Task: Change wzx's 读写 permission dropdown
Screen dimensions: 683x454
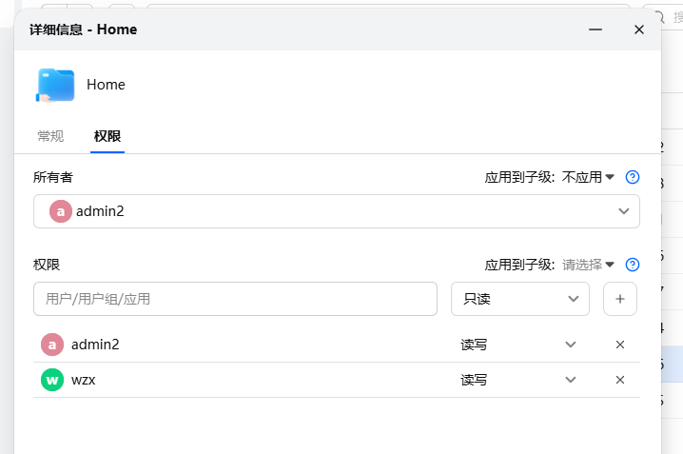Action: coord(519,380)
